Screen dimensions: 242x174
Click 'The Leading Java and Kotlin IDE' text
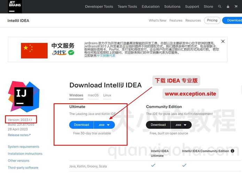tap(93, 114)
